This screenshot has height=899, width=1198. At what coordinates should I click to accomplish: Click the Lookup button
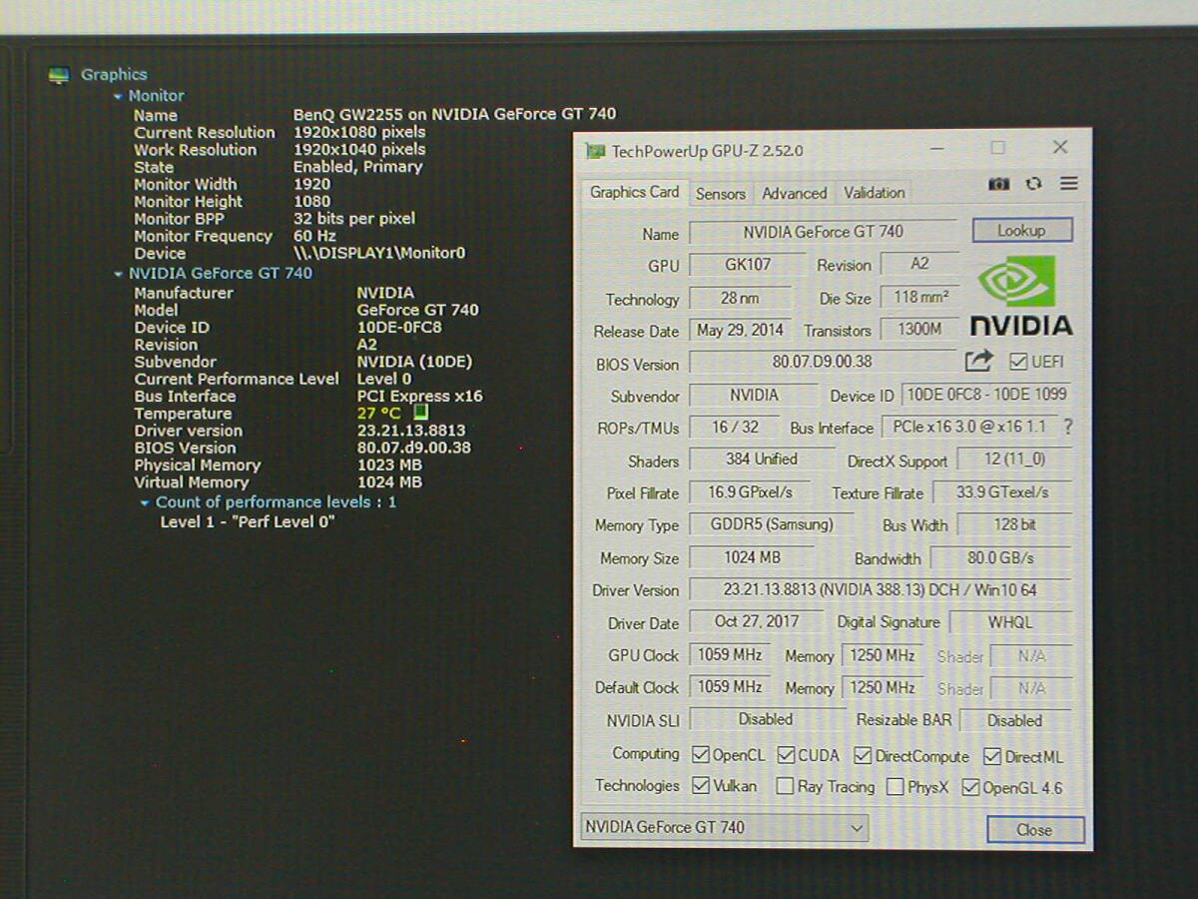[1021, 231]
